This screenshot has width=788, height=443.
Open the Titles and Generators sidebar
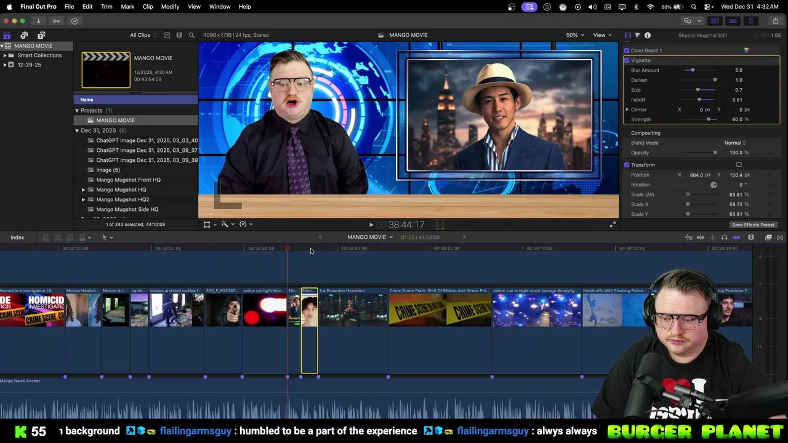(41, 35)
